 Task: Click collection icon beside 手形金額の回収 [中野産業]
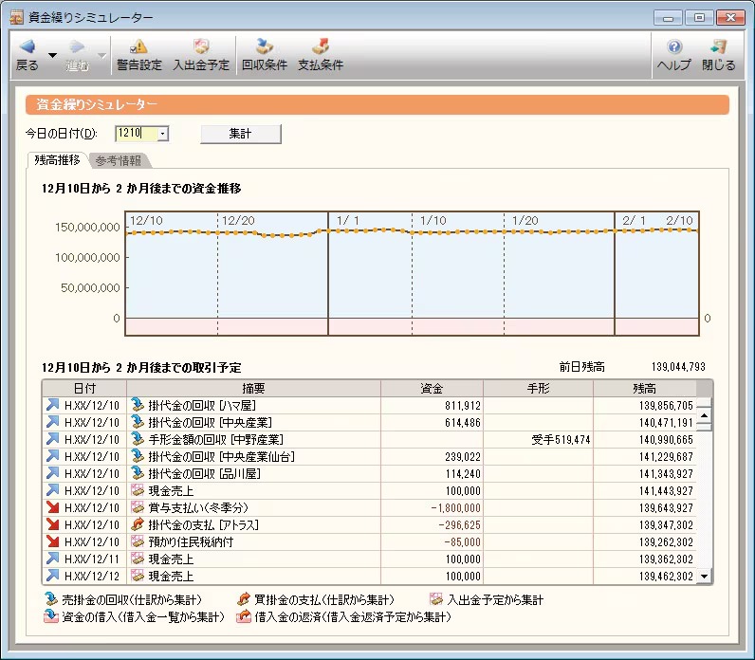138,439
